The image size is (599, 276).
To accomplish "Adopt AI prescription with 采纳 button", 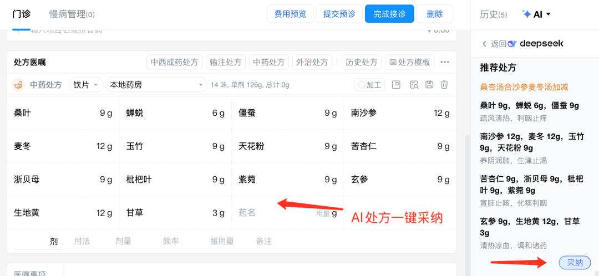I will 575,263.
